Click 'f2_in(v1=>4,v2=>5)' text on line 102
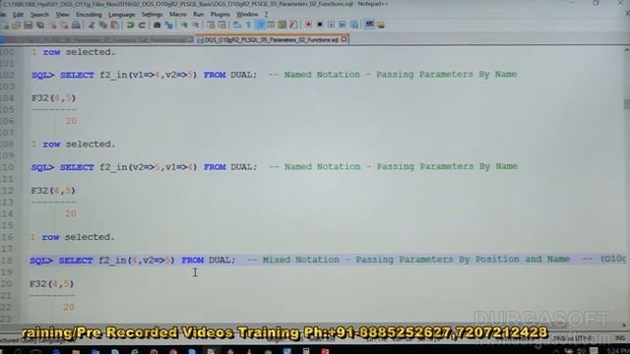The width and height of the screenshot is (630, 354). pyautogui.click(x=149, y=75)
